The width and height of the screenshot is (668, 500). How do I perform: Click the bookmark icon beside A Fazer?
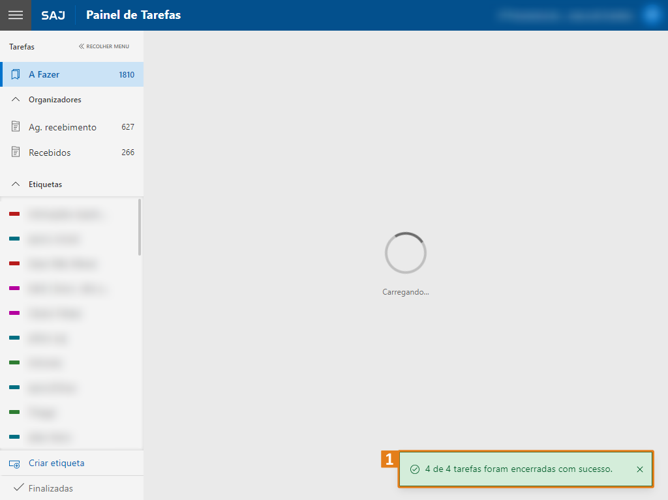(16, 74)
